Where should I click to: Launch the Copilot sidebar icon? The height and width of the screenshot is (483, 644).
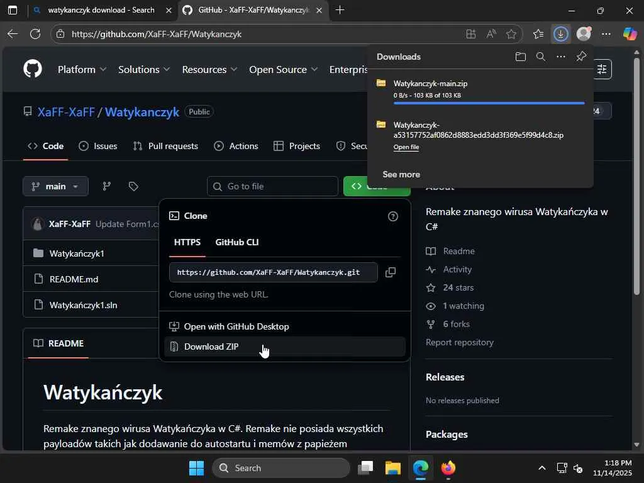[630, 34]
